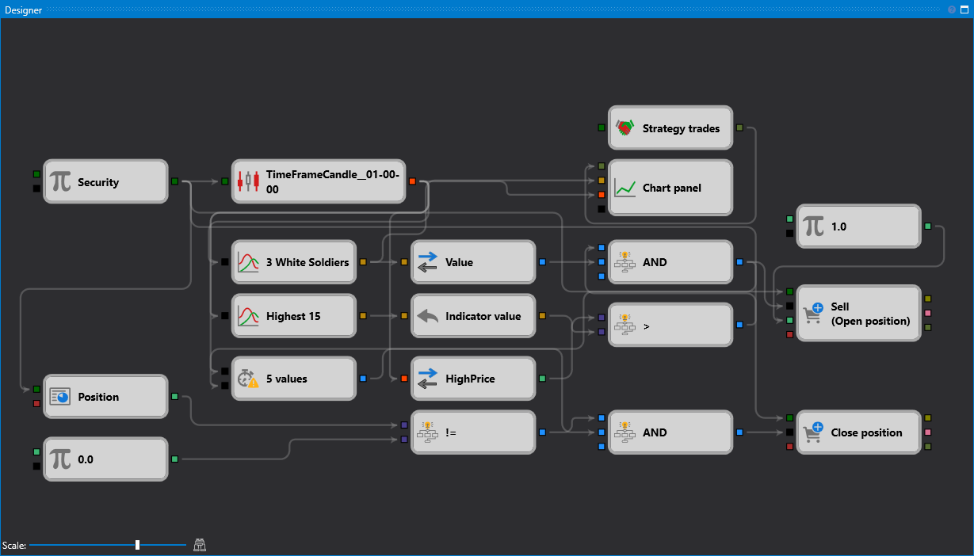Click the Highest 15 indicator icon
The height and width of the screenshot is (556, 974).
248,315
